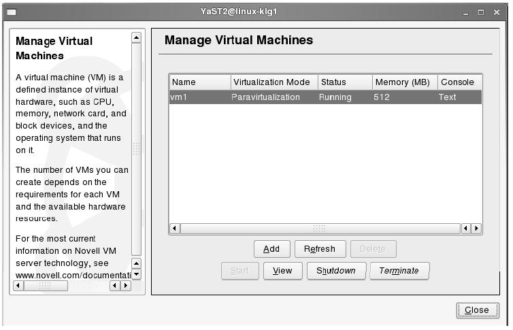Viewport: 513px width, 330px height.
Task: Sort by the Name column header
Action: 199,82
